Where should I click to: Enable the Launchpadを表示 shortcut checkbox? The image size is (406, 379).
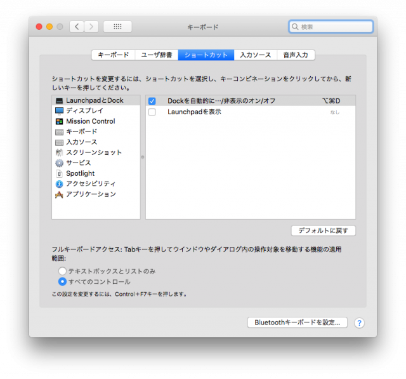152,112
